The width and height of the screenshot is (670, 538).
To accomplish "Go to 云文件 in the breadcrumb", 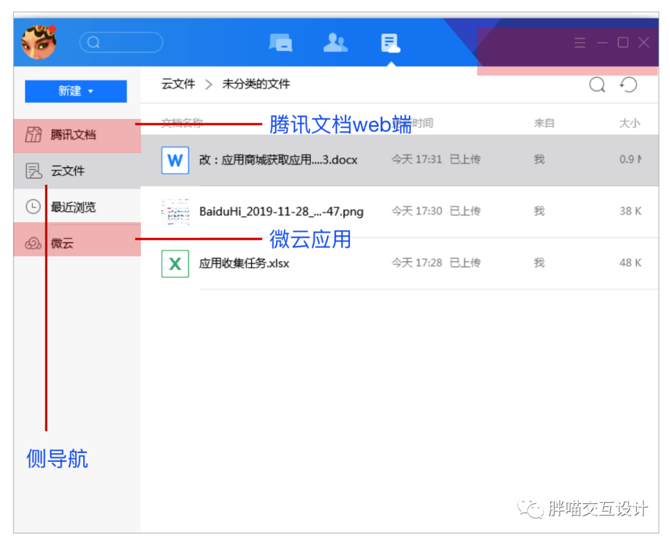I will coord(178,84).
